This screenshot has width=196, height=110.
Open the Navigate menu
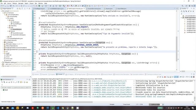pos(21,3)
